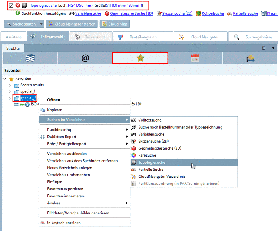Maximize the Struktur docking panel

point(264,48)
